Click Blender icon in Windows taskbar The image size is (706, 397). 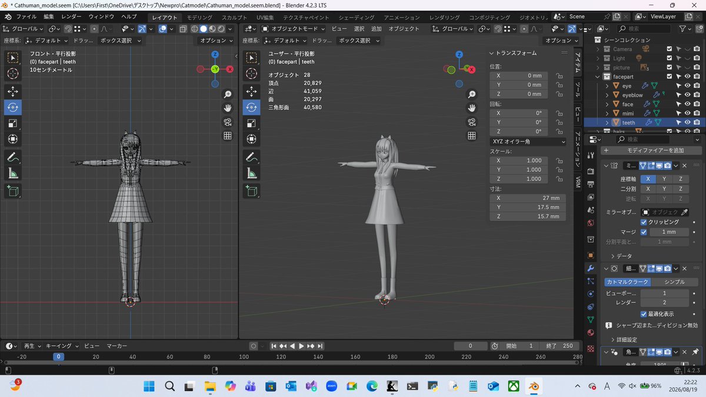pos(534,385)
